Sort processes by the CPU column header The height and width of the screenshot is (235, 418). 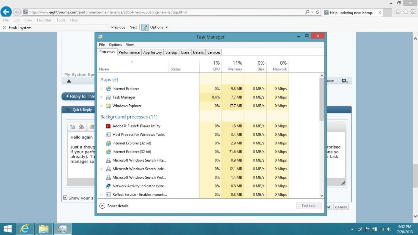click(x=211, y=66)
